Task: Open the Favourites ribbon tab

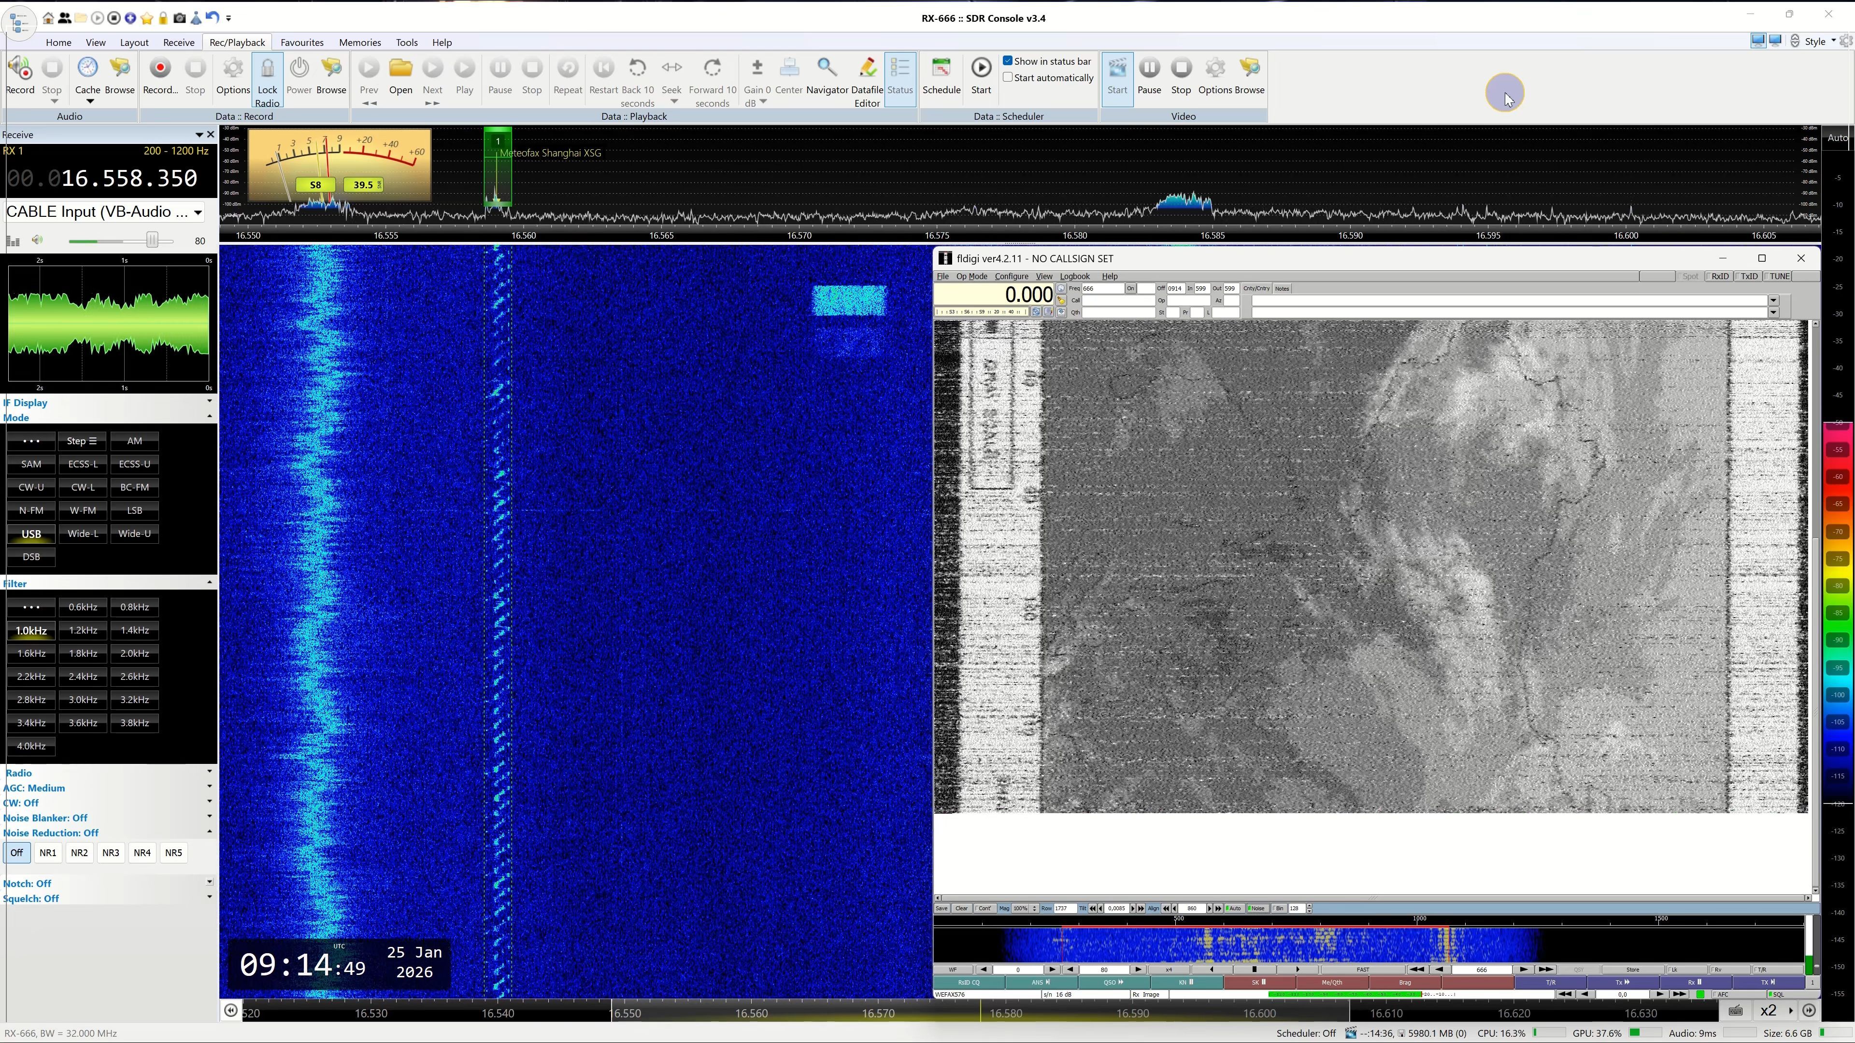Action: (302, 42)
